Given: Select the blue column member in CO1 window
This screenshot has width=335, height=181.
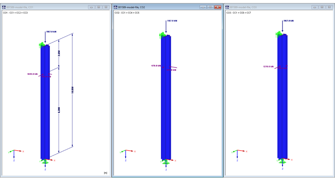Looking at the screenshot, I should pyautogui.click(x=45, y=103).
